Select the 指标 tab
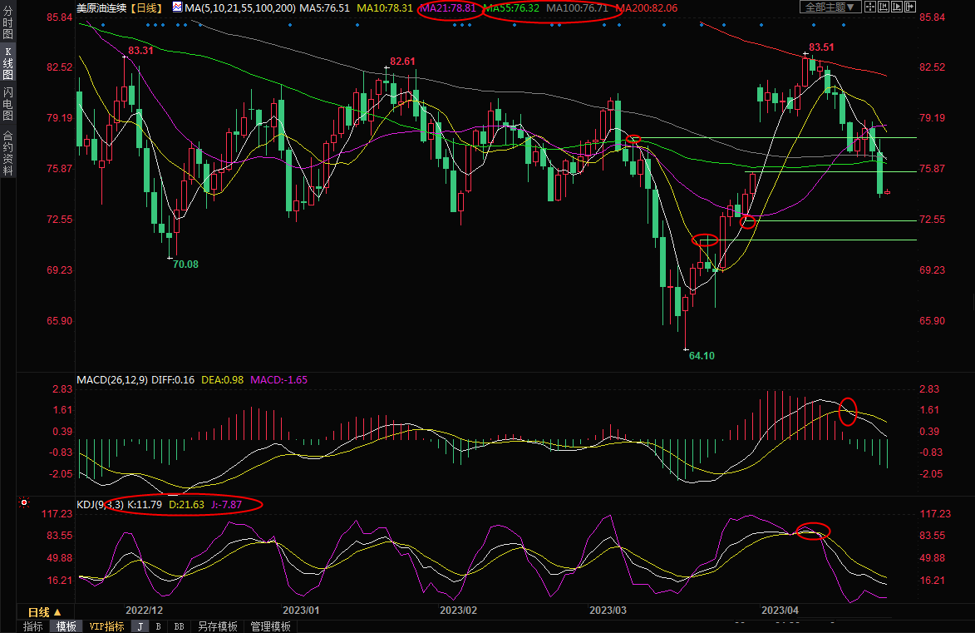975x633 pixels. pos(33,626)
